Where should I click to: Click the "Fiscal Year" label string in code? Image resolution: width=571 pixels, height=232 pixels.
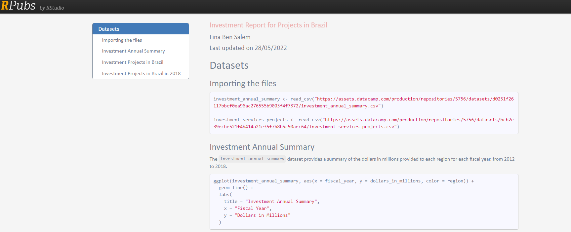252,209
